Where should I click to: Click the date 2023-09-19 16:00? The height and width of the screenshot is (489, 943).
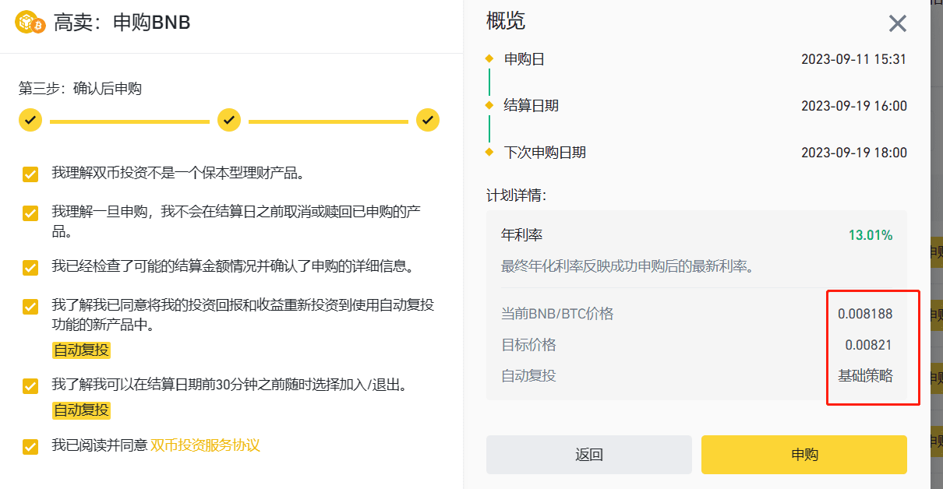[854, 106]
